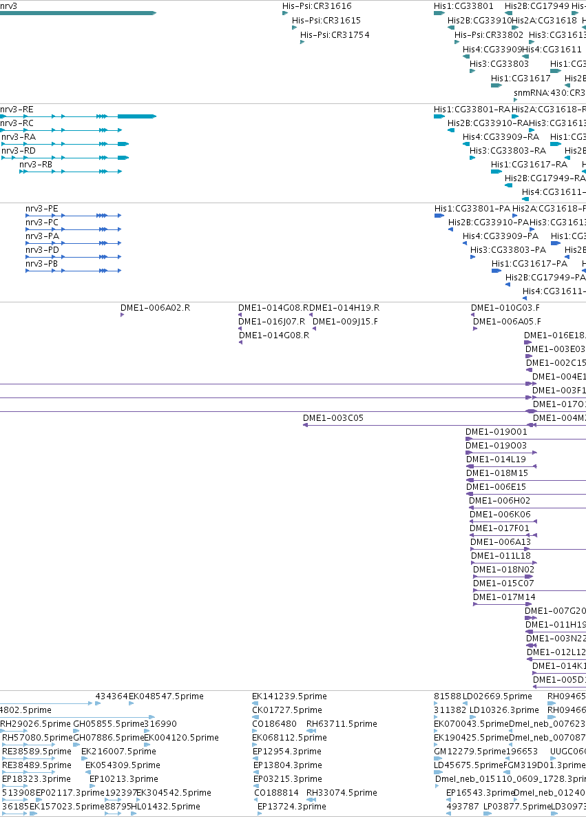Click EST RH33074.5prime
Image resolution: width=586 pixels, height=817 pixels.
pos(342,793)
